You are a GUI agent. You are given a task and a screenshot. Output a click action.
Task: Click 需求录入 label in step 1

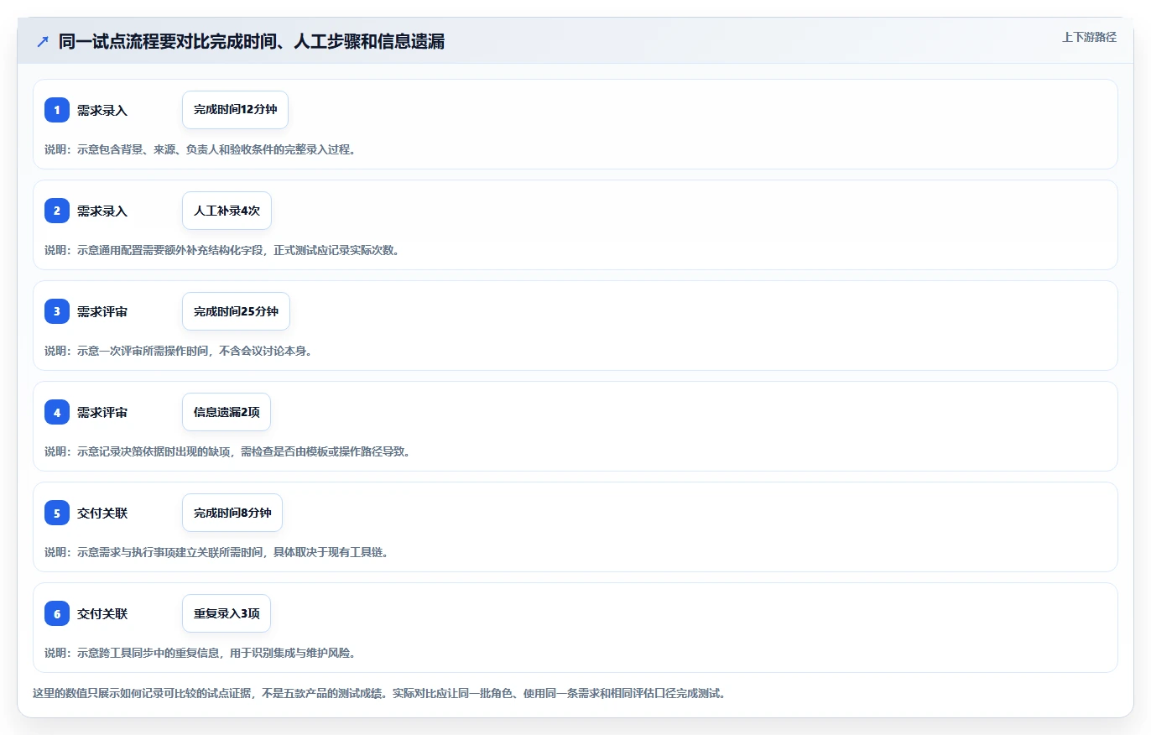pos(102,110)
